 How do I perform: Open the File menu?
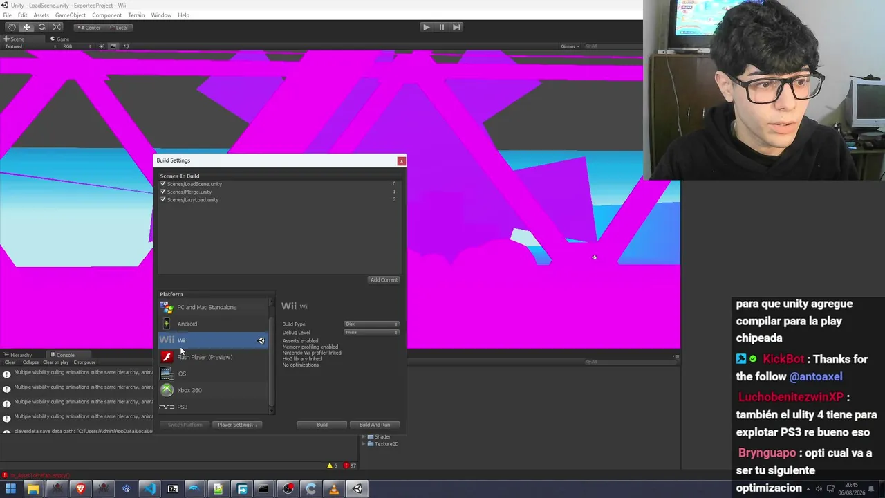pyautogui.click(x=7, y=15)
